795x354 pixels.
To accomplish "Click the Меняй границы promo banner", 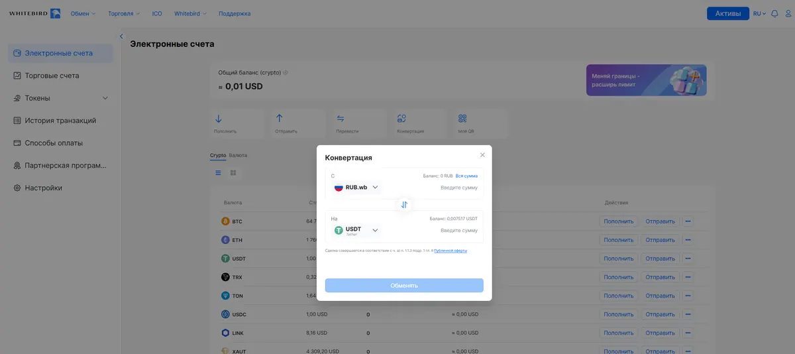I will point(646,80).
